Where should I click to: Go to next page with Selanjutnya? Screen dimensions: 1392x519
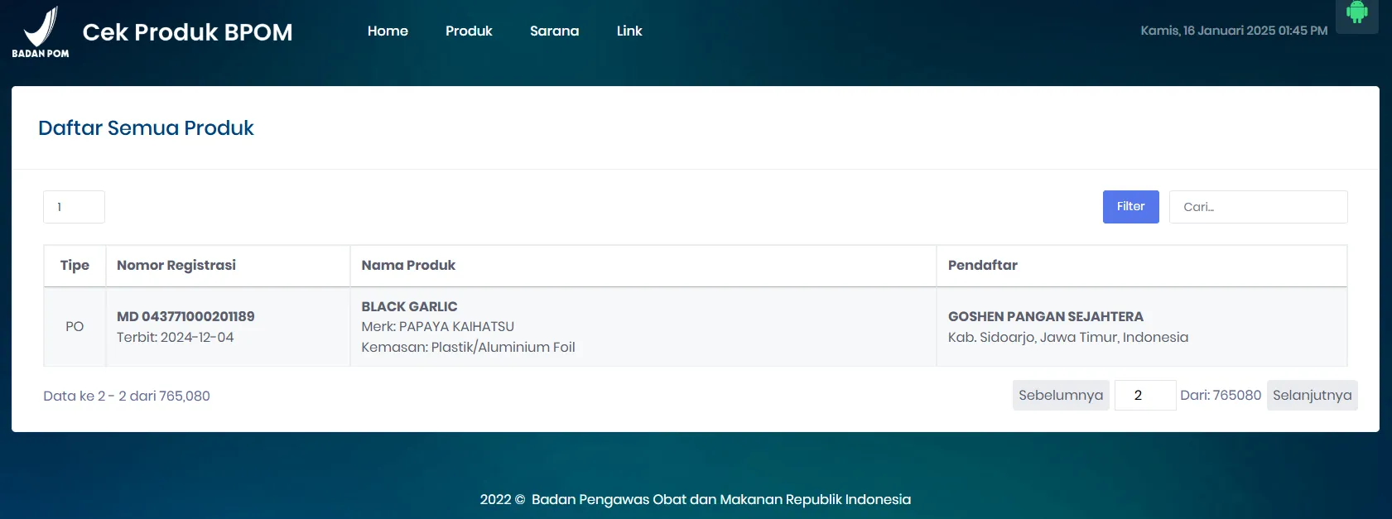click(1311, 396)
